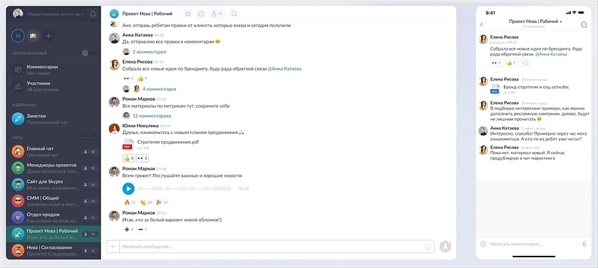Open the Комментарии section in the sidebar
Viewport: 598px width, 268px height.
53,70
